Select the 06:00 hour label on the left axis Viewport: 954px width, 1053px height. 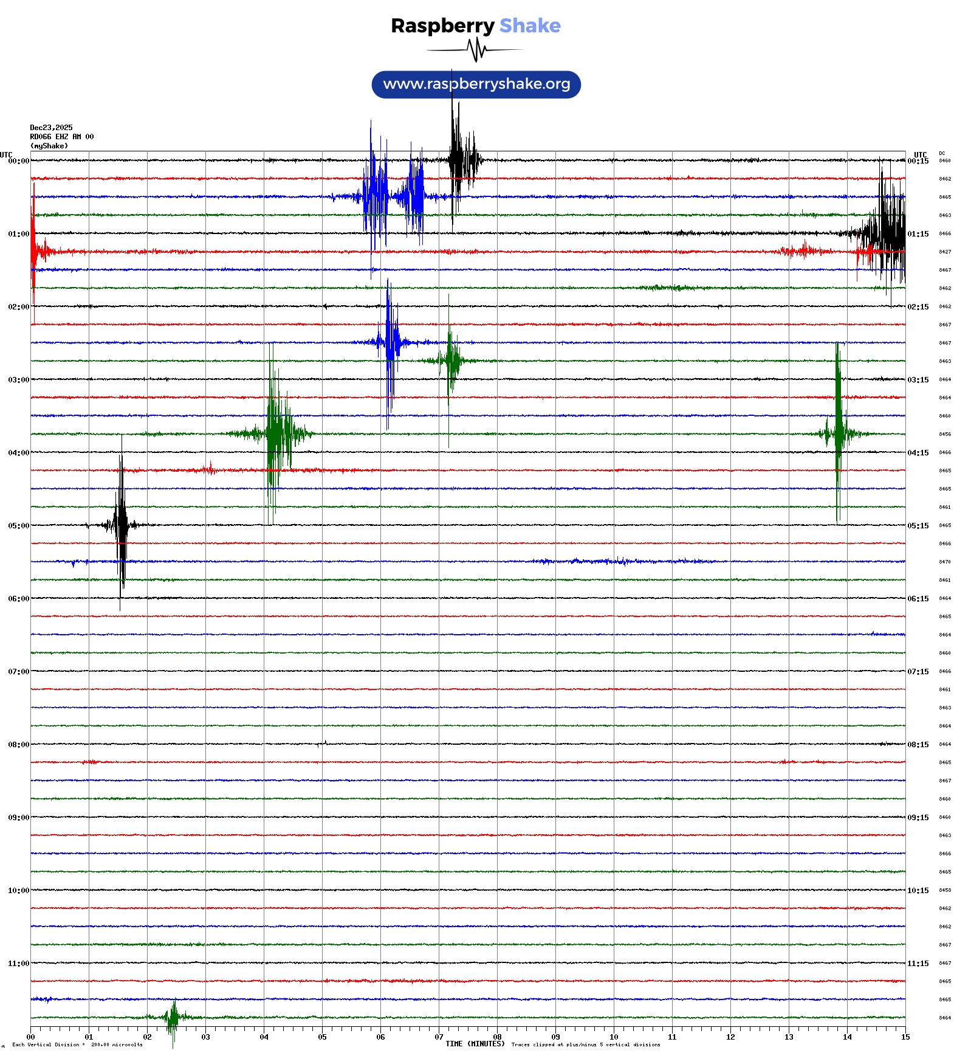pyautogui.click(x=18, y=599)
